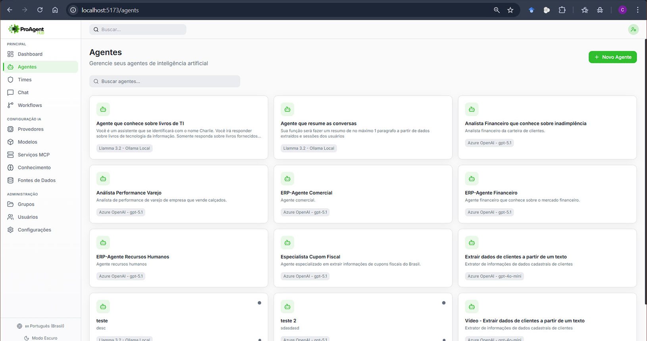Click the Buscar agentes search field
The height and width of the screenshot is (341, 647).
click(x=165, y=81)
